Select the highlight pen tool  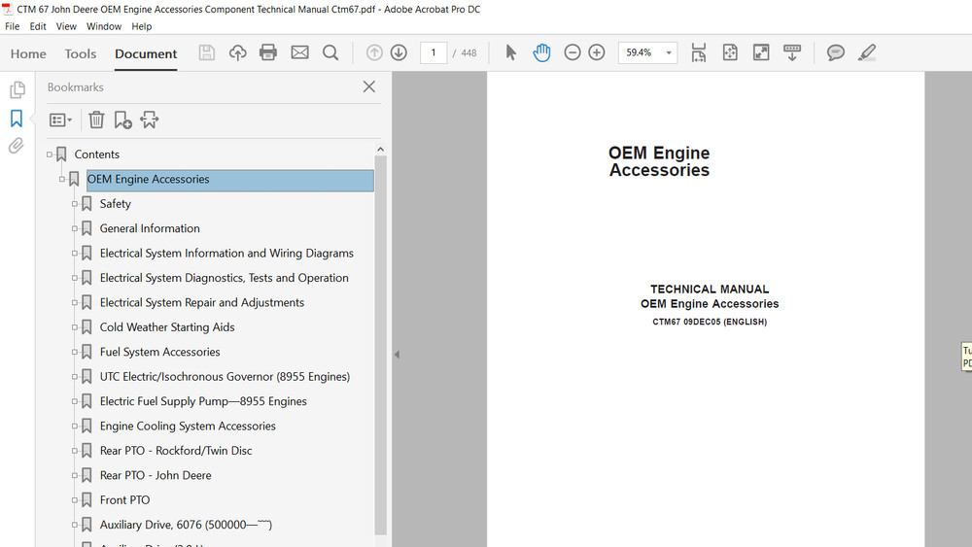pyautogui.click(x=867, y=52)
